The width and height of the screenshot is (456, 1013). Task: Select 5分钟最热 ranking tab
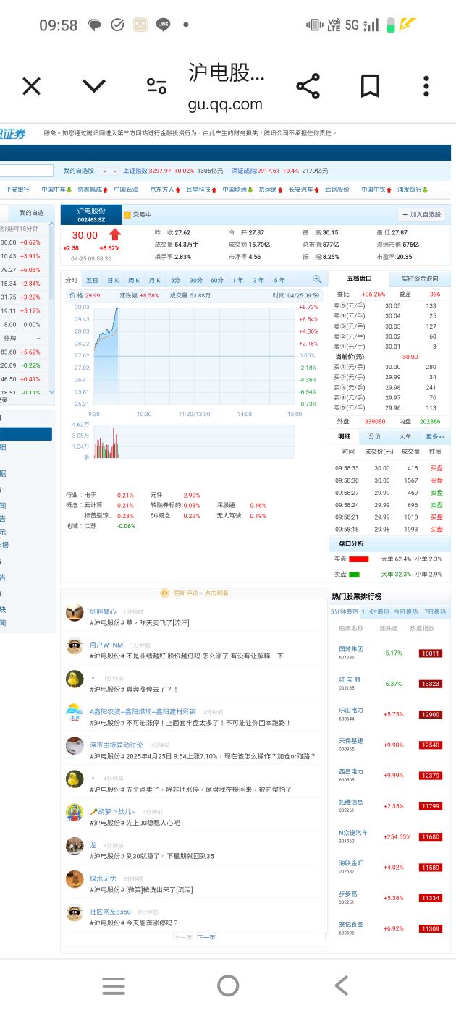345,611
